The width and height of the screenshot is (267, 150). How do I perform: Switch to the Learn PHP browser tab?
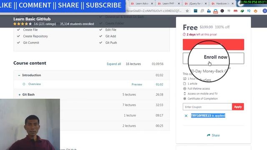click(168, 3)
